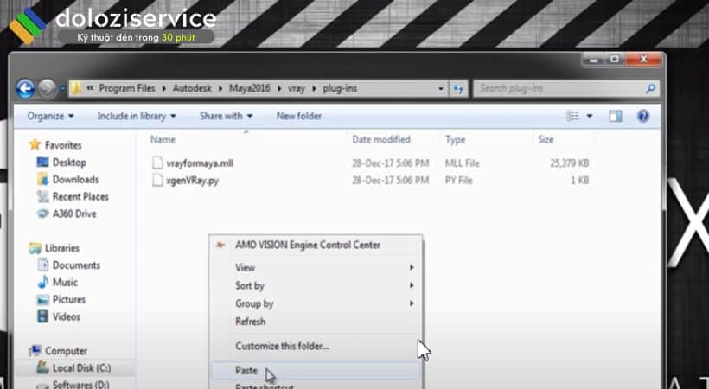
Task: Click the Videos library icon
Action: (43, 316)
